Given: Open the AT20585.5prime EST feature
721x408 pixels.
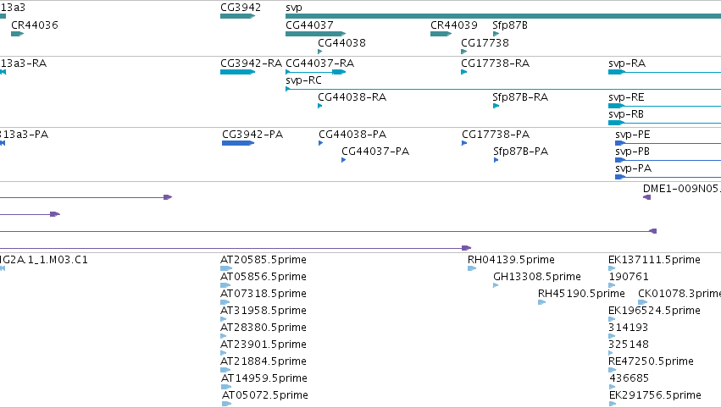Looking at the screenshot, I should [x=225, y=268].
